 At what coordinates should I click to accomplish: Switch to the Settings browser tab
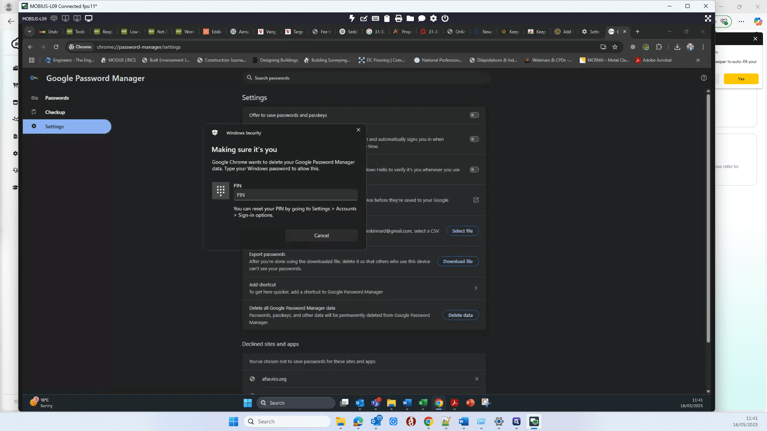click(591, 32)
